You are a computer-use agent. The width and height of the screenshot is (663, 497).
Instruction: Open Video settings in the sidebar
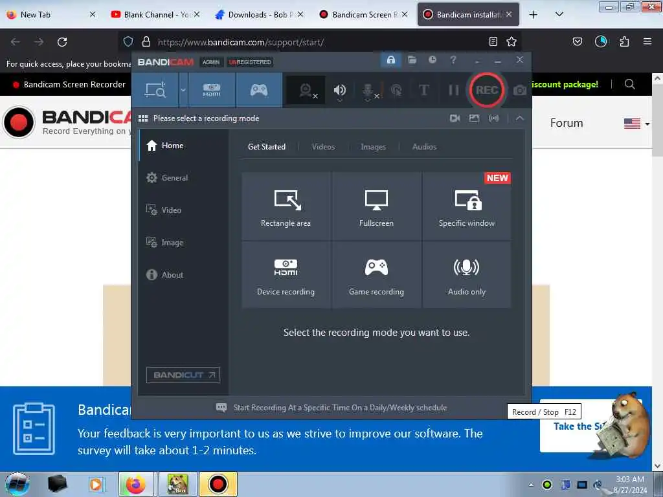(x=183, y=210)
